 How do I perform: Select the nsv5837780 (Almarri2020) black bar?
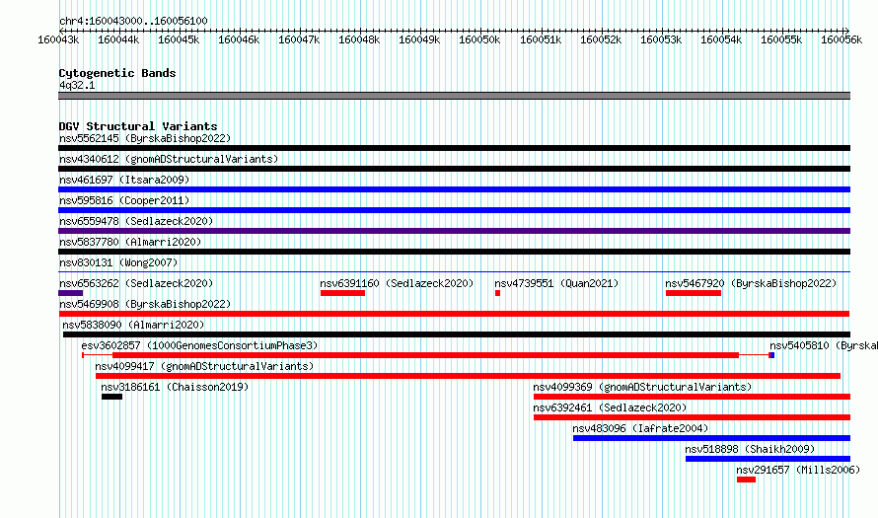tap(454, 252)
